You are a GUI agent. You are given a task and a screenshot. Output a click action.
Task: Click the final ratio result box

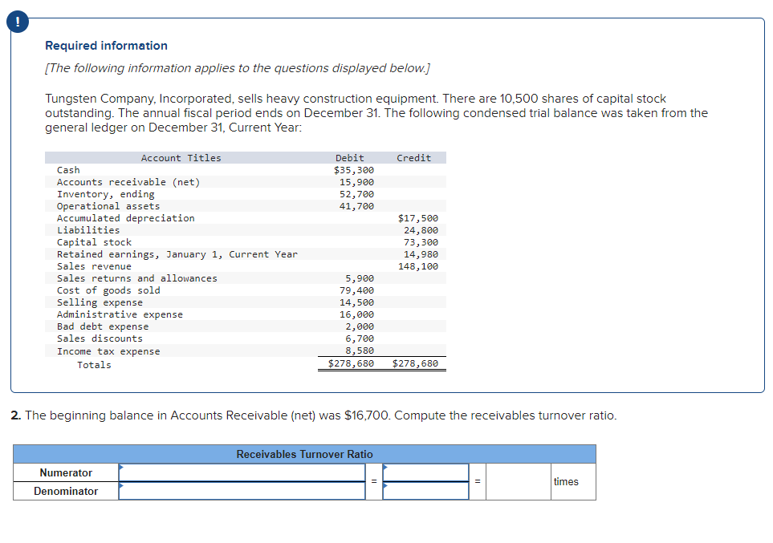[518, 481]
